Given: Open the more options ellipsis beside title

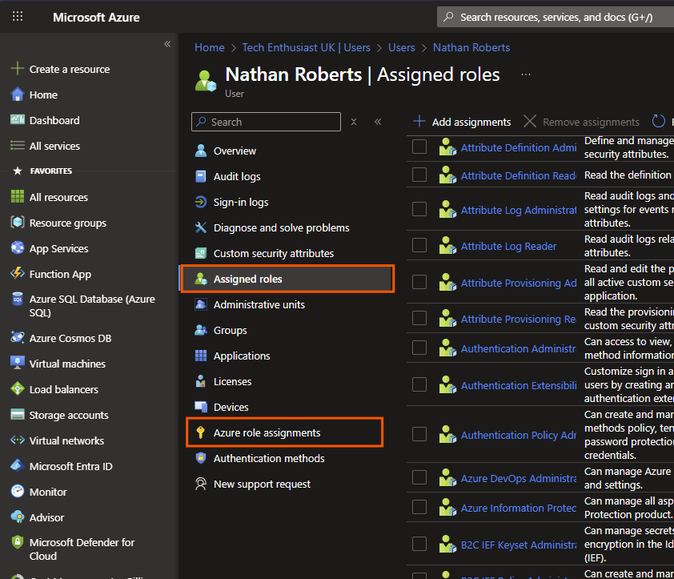Looking at the screenshot, I should [526, 74].
